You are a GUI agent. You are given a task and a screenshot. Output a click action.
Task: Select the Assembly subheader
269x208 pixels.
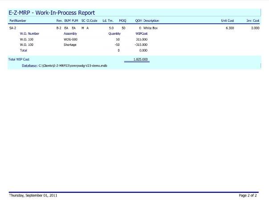coord(70,33)
